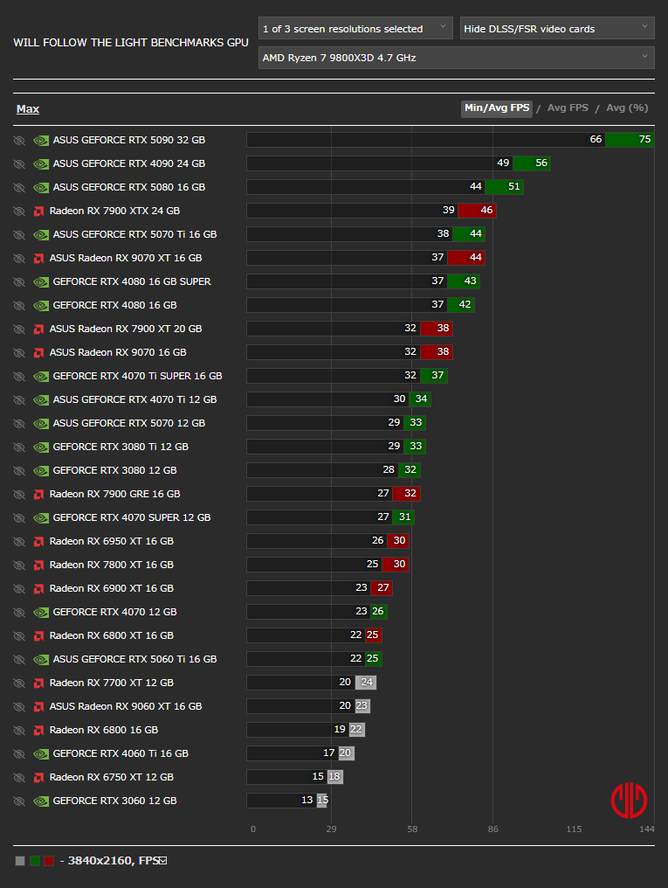Click AMD logo beside Radeon RX 6800 XT 16 GB
Screen dimensions: 668x888
39,636
